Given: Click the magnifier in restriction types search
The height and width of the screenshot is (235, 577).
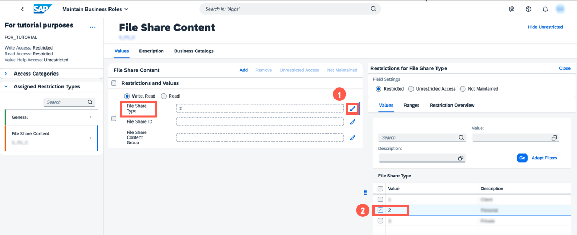Looking at the screenshot, I should point(90,102).
